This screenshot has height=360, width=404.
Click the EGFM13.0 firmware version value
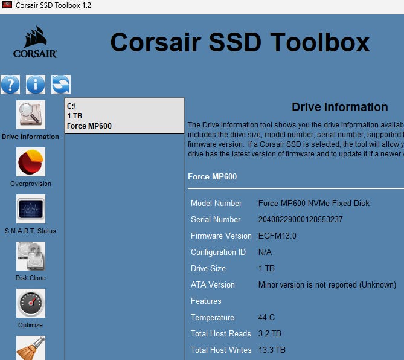(277, 236)
